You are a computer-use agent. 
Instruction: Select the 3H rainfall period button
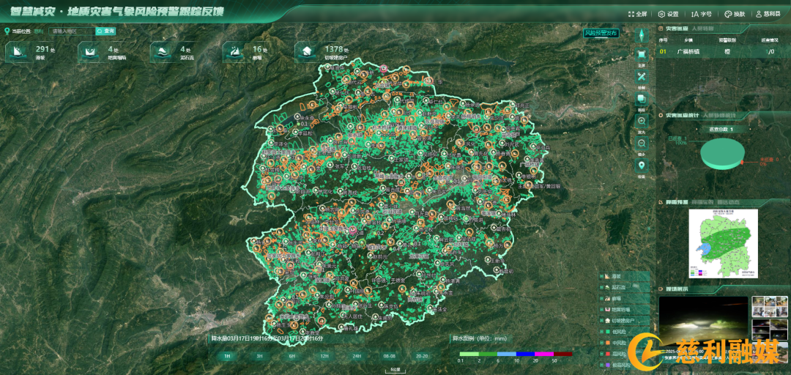[x=259, y=356]
